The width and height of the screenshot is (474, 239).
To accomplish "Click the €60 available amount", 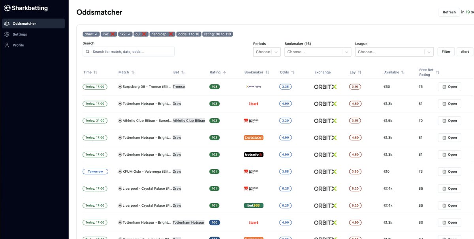I will pos(387,87).
